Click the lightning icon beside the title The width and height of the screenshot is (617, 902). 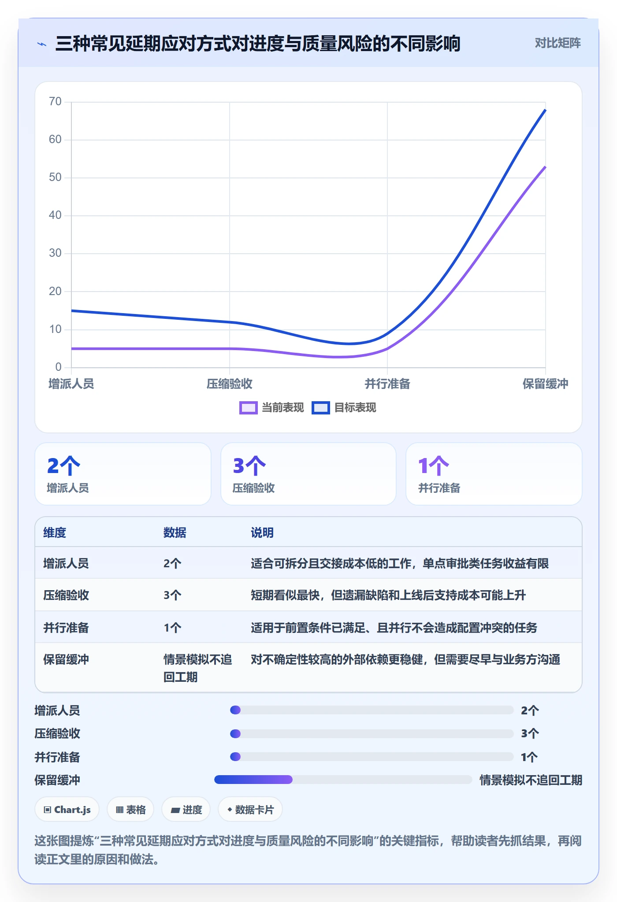(42, 44)
